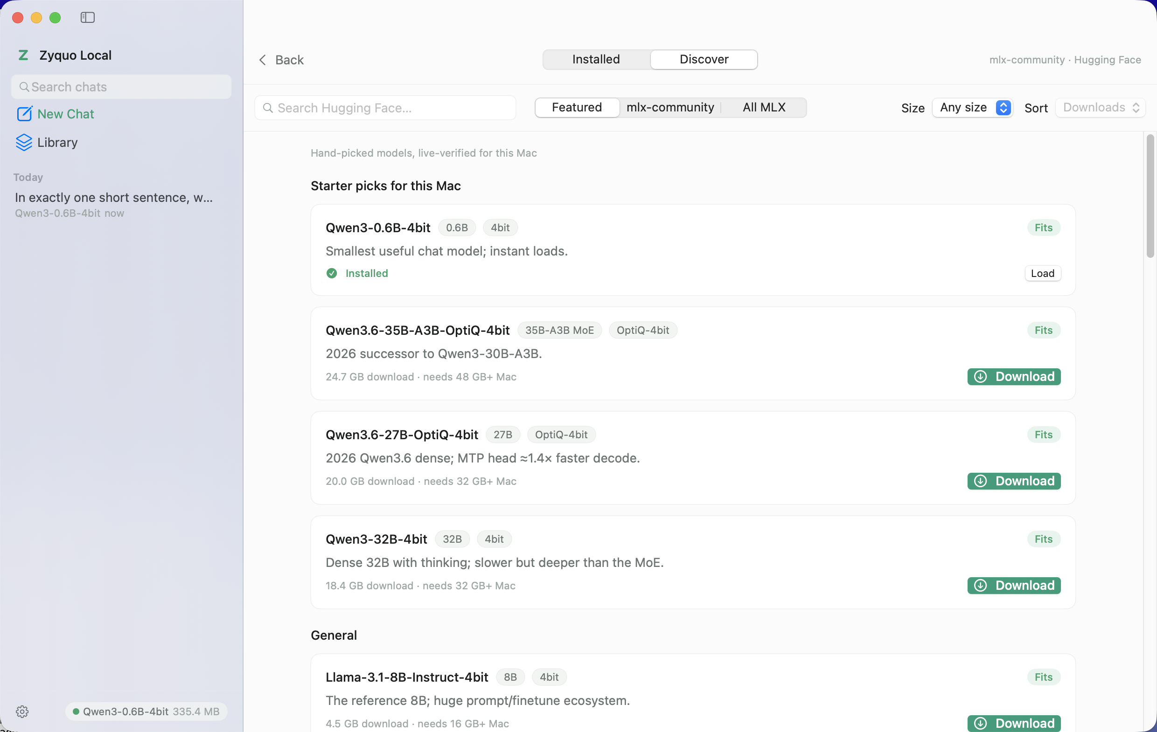Download Qwen3.6-35B-A3B-OptiQ-4bit model
The width and height of the screenshot is (1157, 732).
[x=1014, y=377]
